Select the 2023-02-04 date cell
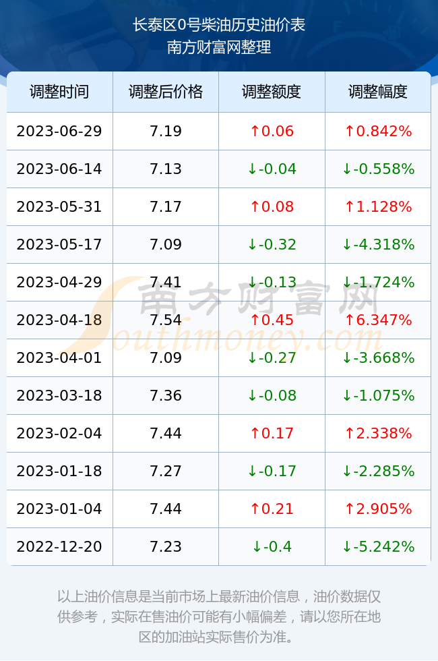 pyautogui.click(x=59, y=433)
